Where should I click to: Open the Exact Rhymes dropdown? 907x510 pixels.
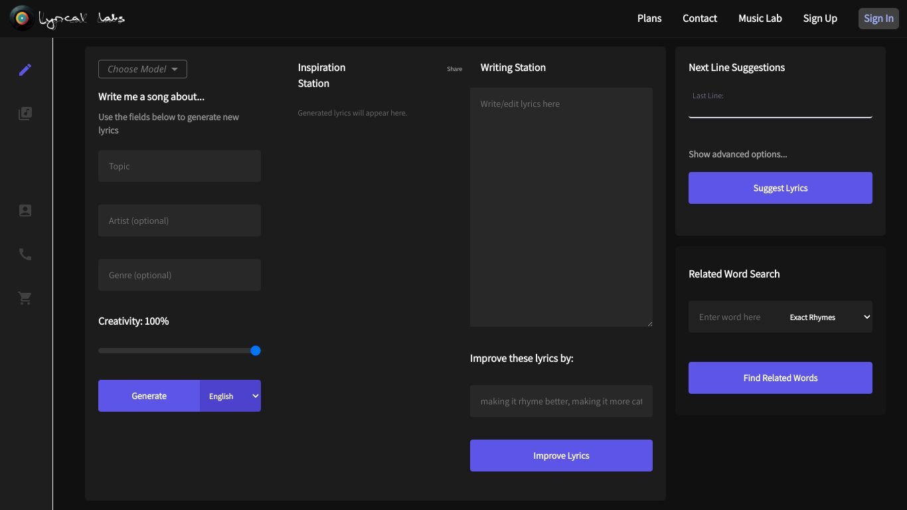point(829,317)
